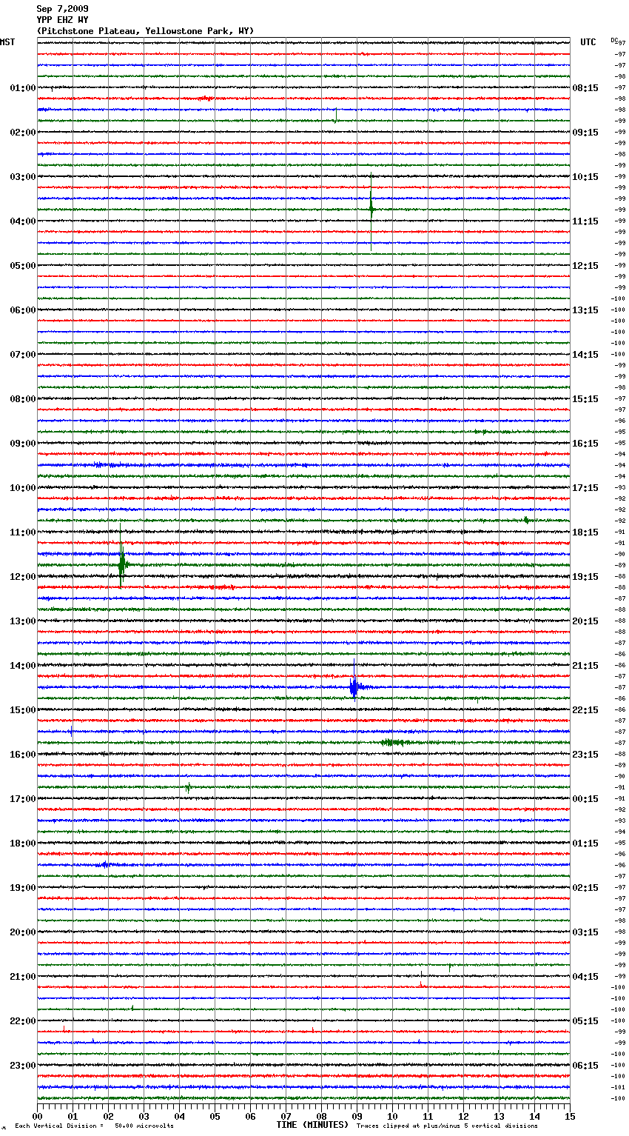The width and height of the screenshot is (629, 1136).
Task: Click the 06:15 UTC time label
Action: [x=585, y=1066]
